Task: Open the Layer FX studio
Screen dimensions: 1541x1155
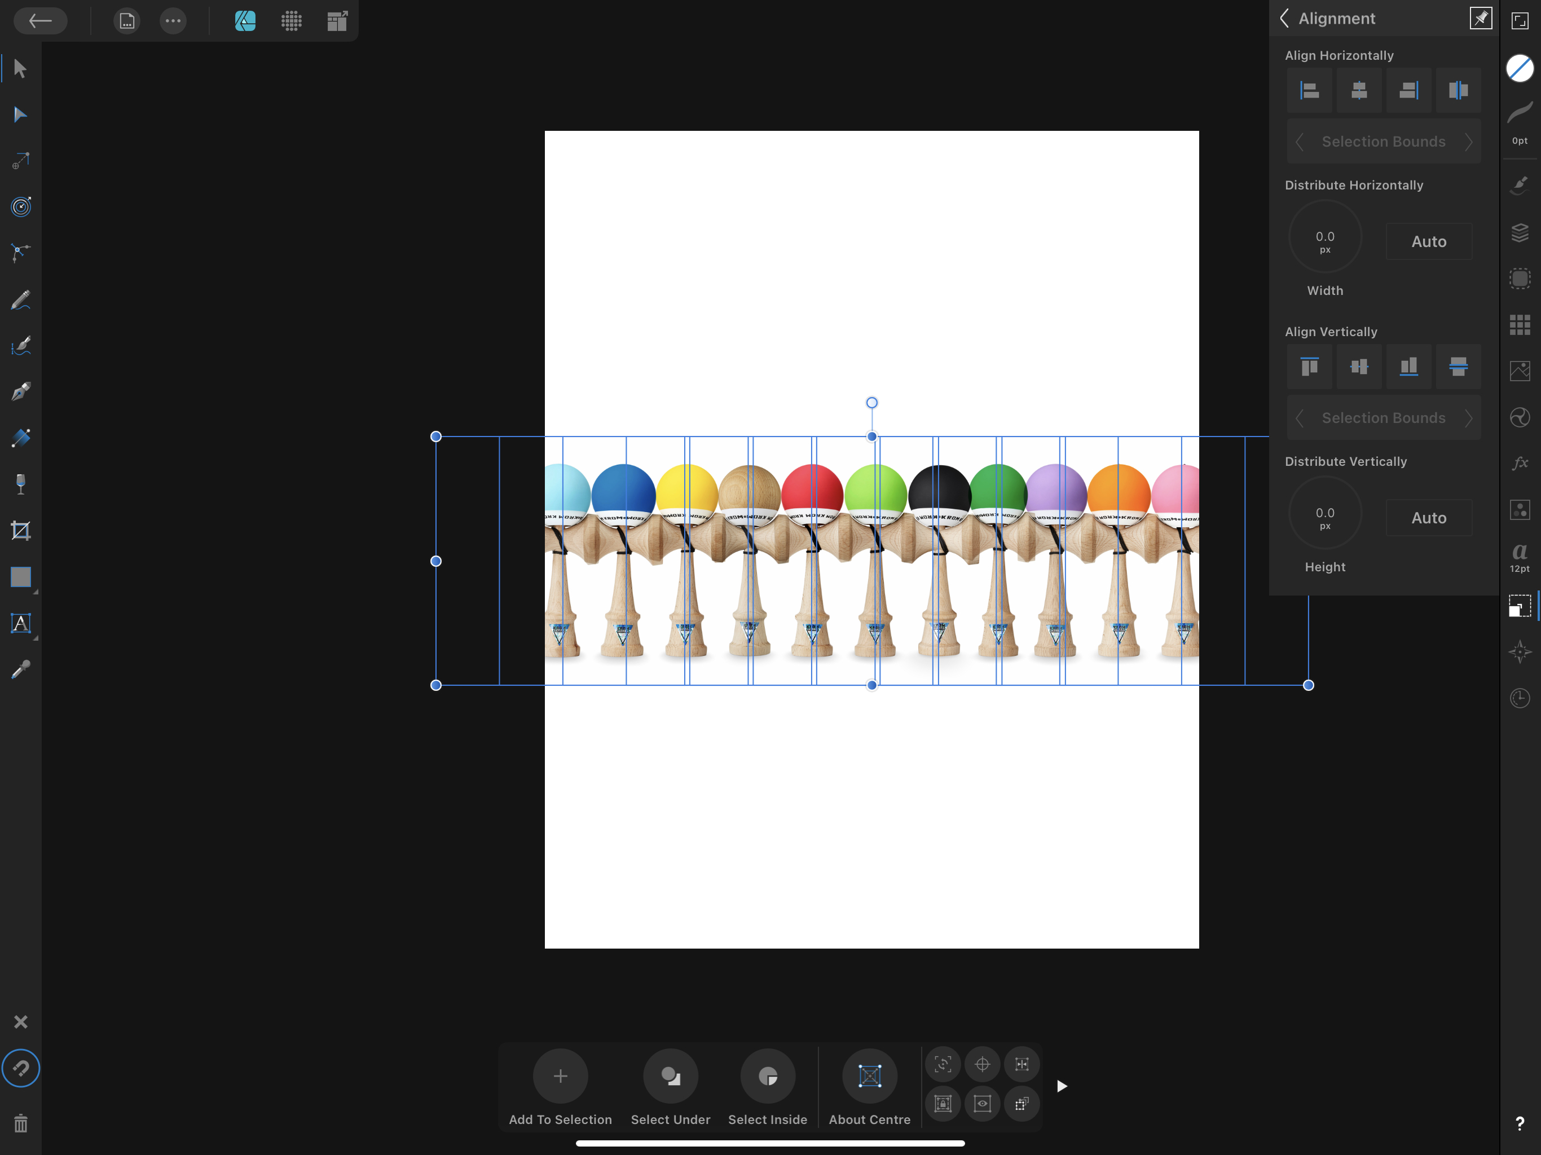Action: click(x=1520, y=463)
